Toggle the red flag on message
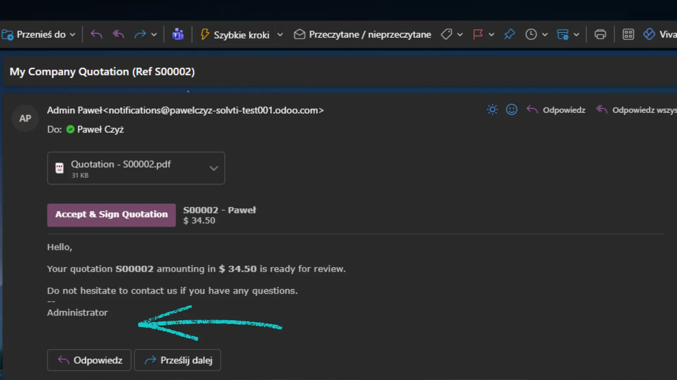This screenshot has height=380, width=677. [x=478, y=34]
